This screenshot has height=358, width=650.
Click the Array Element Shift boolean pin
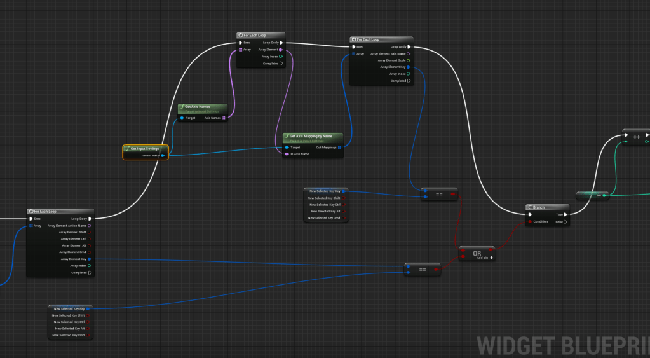click(90, 232)
